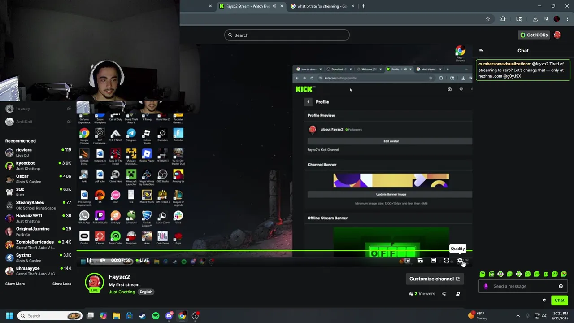Toggle theater mode on the player
The height and width of the screenshot is (323, 574).
[x=433, y=260]
